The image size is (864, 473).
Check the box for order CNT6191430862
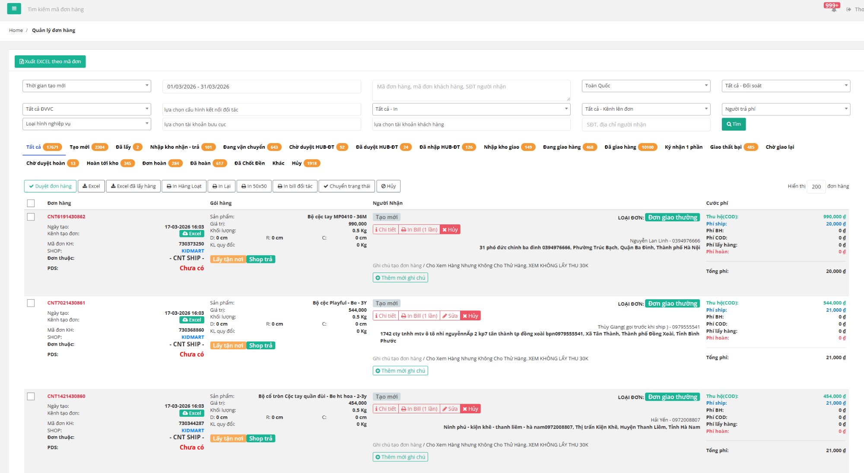[31, 217]
